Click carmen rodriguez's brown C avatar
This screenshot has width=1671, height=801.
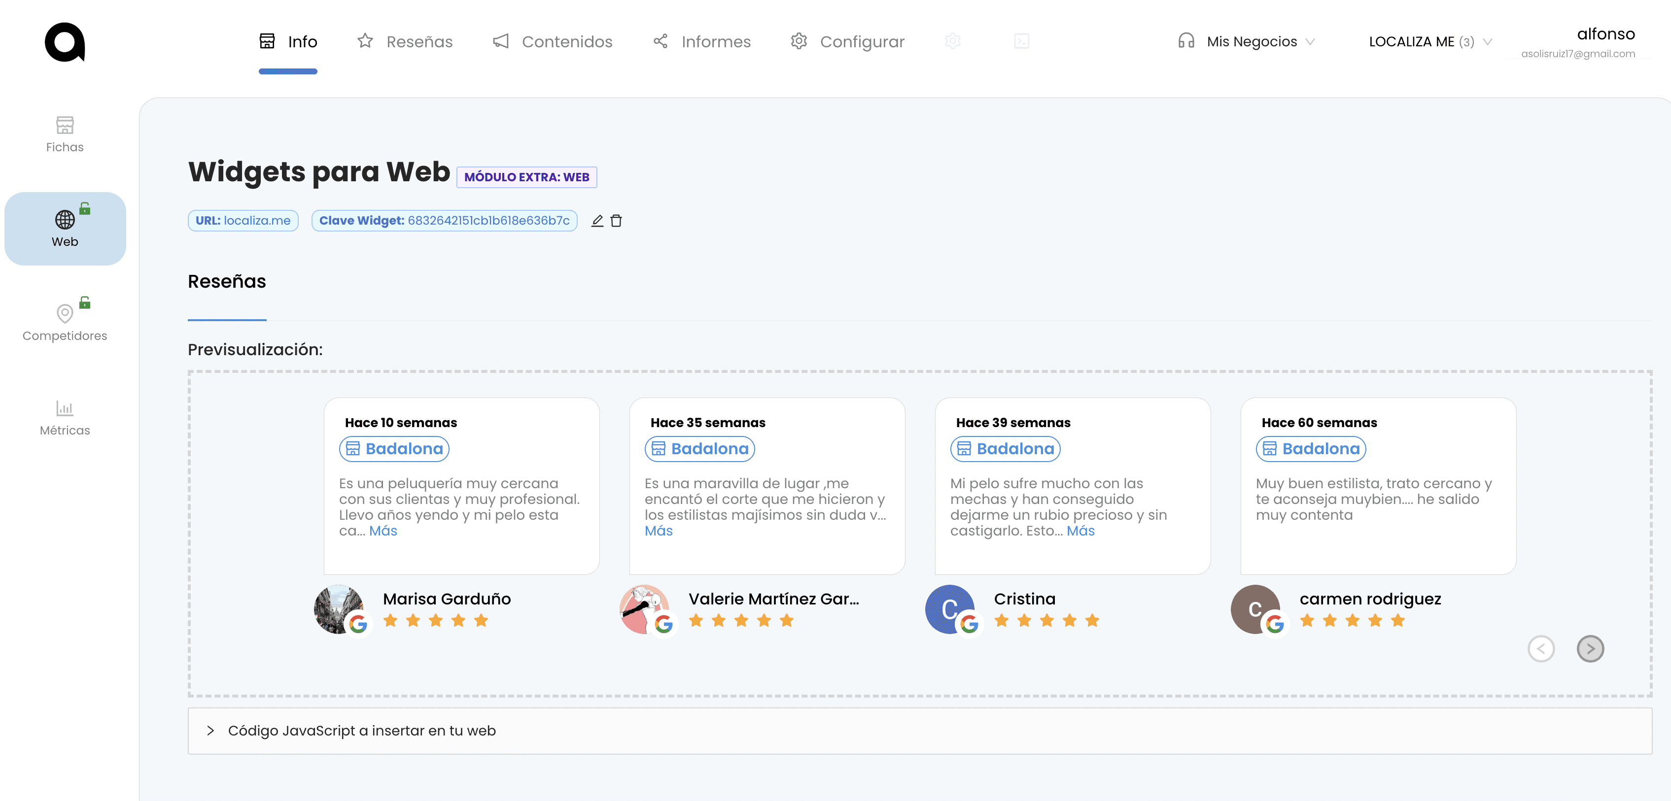tap(1255, 609)
